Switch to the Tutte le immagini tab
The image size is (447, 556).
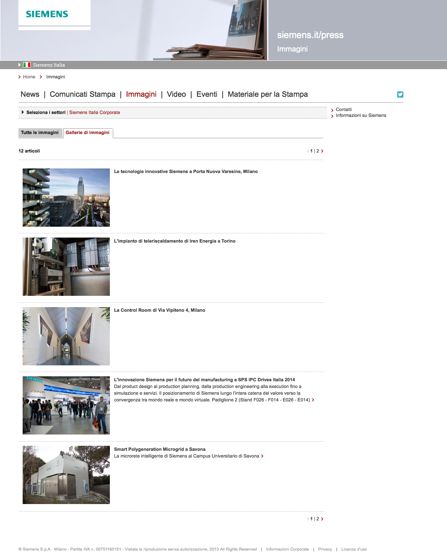click(40, 133)
